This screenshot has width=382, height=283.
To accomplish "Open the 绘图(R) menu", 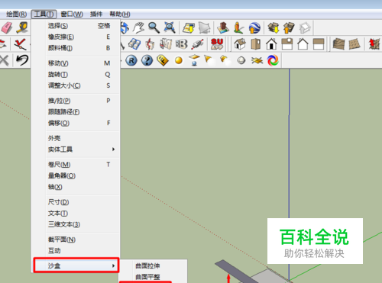I will tap(16, 14).
